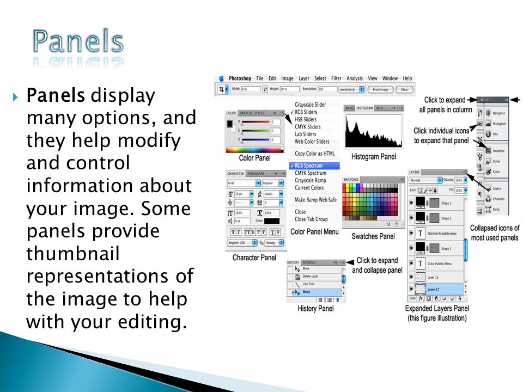Screen dimensions: 523x392
Task: Open the Histogram collapsed panel icon
Action: [x=488, y=124]
